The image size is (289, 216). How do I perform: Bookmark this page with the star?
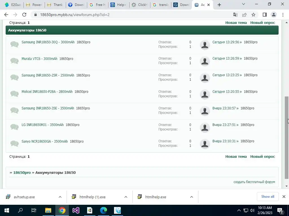(253, 15)
